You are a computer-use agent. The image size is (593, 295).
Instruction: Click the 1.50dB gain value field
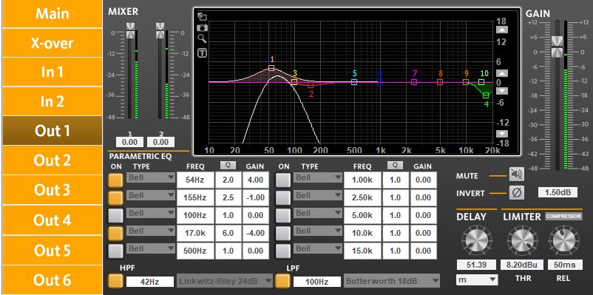click(558, 192)
